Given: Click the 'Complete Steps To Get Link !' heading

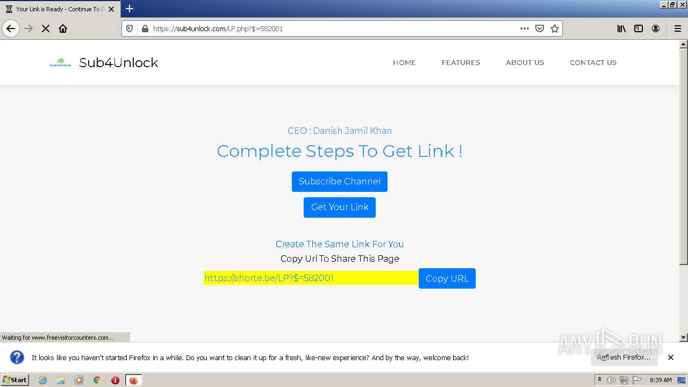Looking at the screenshot, I should [340, 151].
